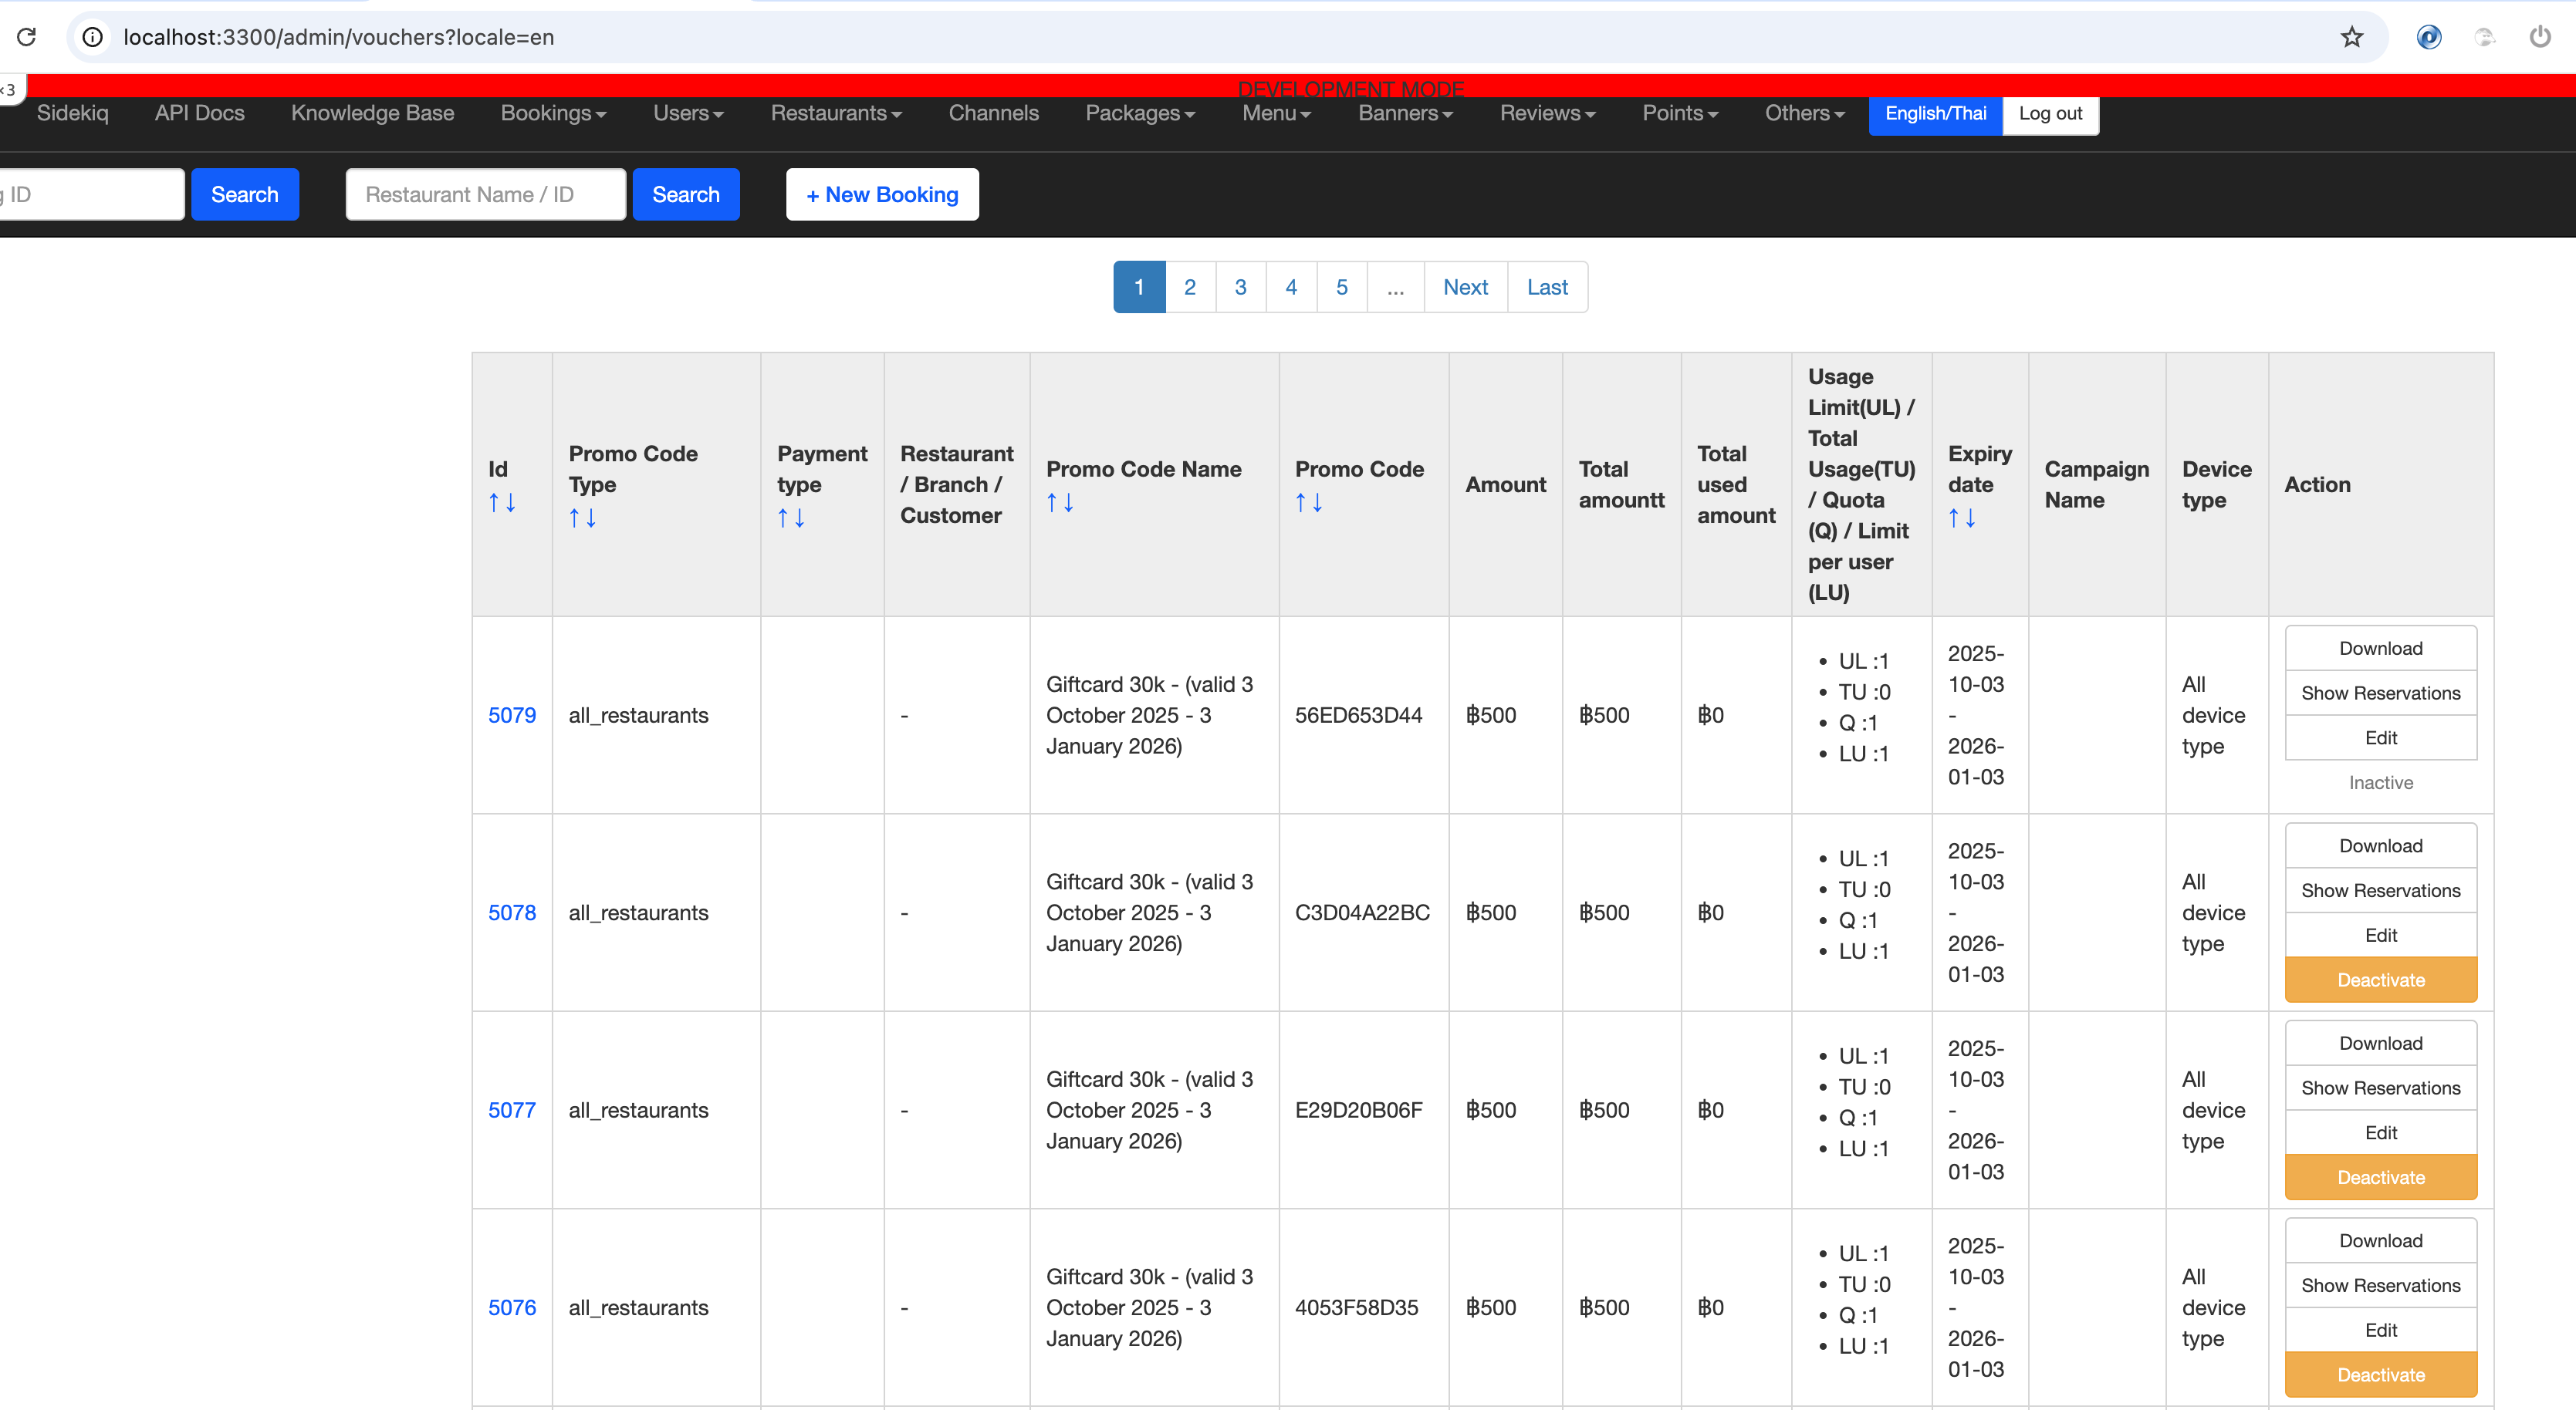Click the blue browser extension icon

(x=2429, y=37)
